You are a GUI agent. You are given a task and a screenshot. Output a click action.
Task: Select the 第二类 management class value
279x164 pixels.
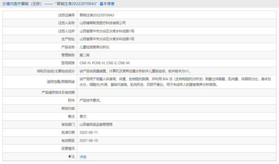click(85, 55)
